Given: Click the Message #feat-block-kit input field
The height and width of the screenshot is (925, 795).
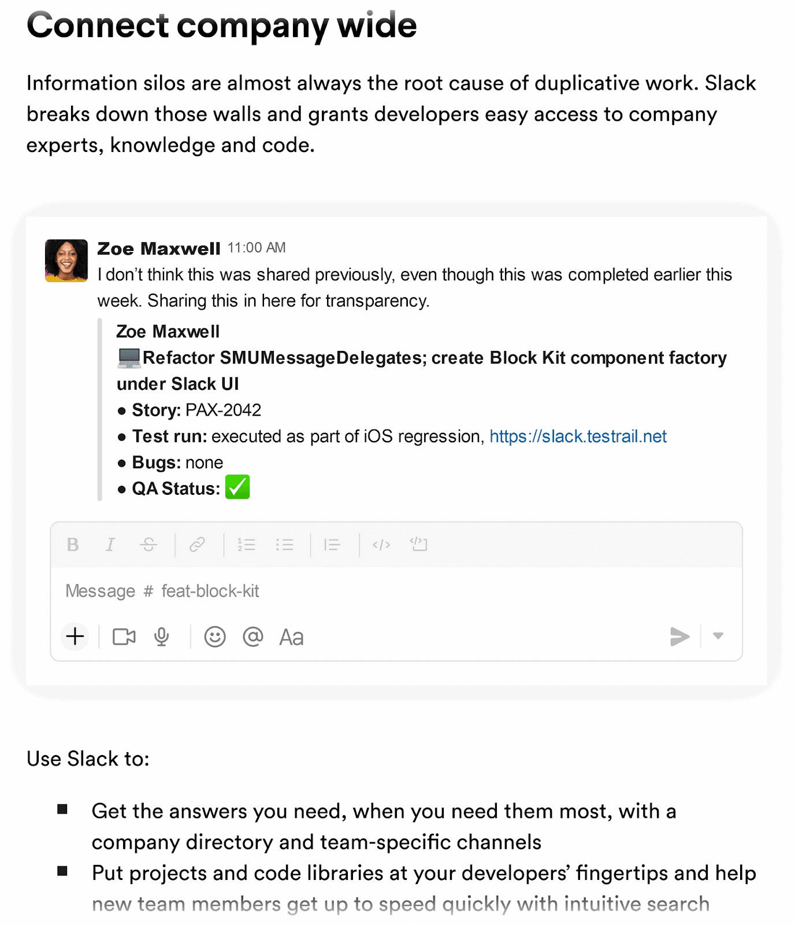Looking at the screenshot, I should tap(396, 591).
